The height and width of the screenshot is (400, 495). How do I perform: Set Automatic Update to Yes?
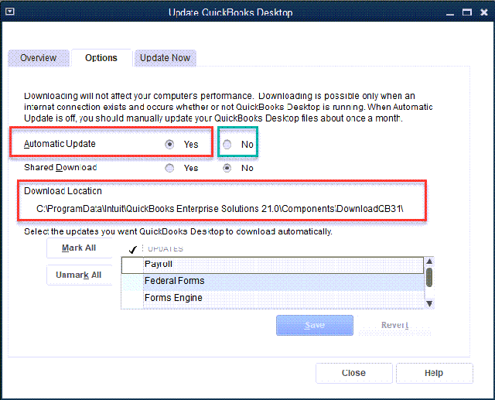point(169,144)
